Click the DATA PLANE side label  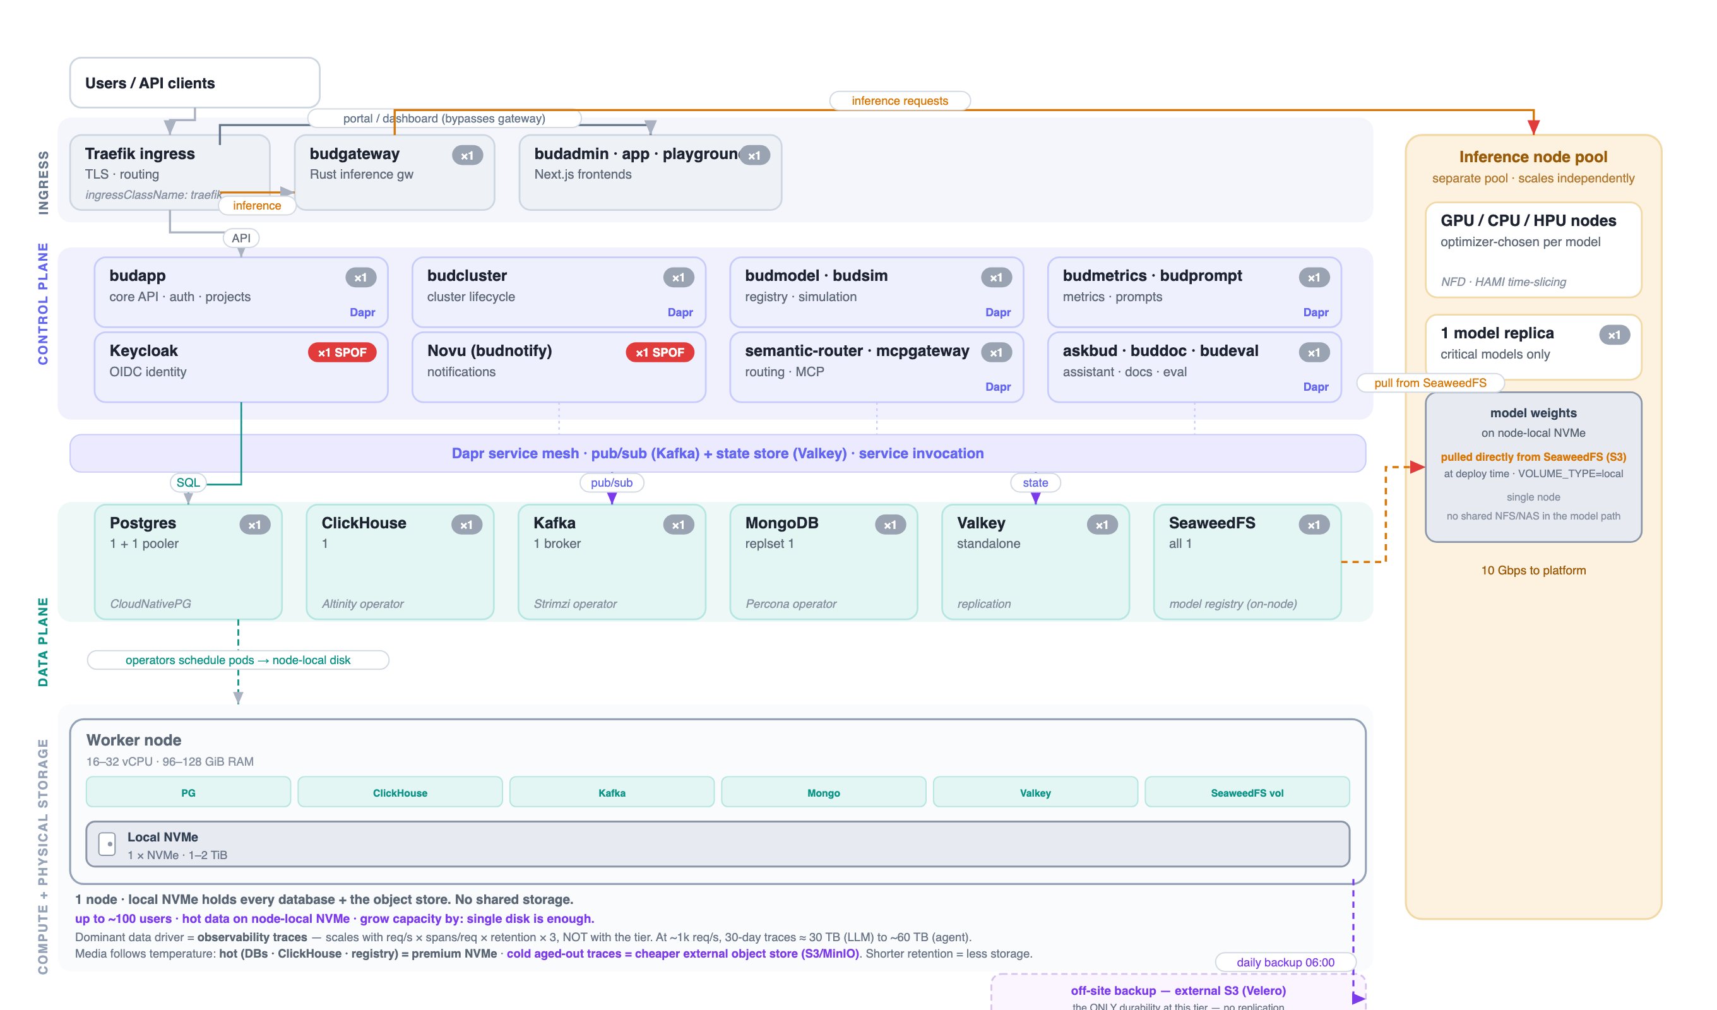44,642
